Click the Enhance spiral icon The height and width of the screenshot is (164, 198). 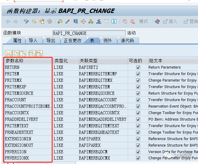49,22
